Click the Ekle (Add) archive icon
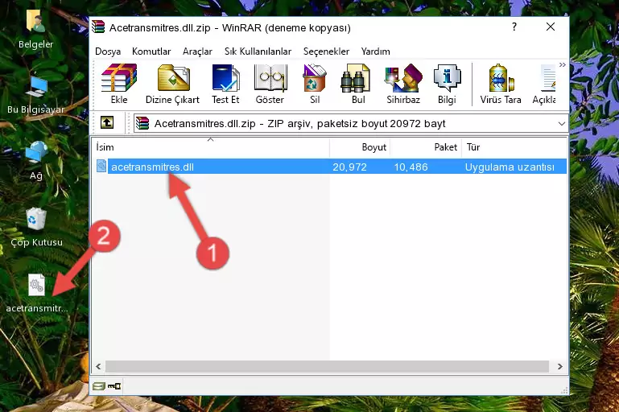Viewport: 619px width, 412px height. tap(119, 78)
